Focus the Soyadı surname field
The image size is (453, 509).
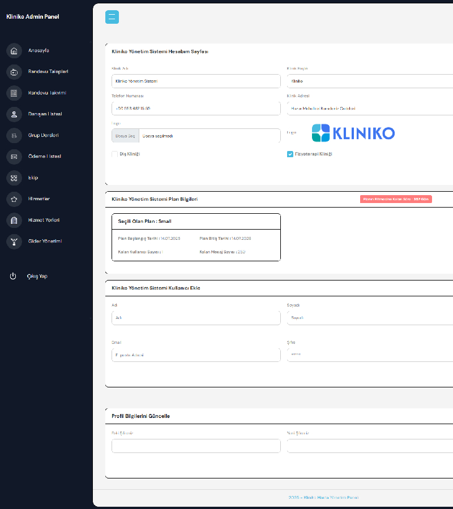(370, 318)
